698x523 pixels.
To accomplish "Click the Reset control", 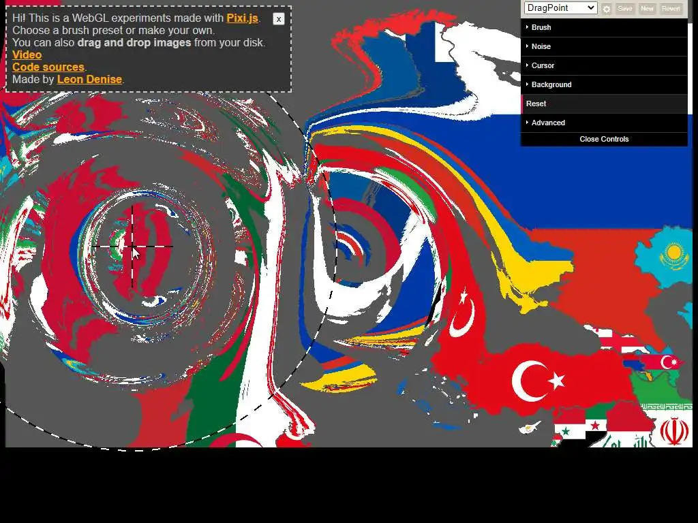I will tap(604, 104).
